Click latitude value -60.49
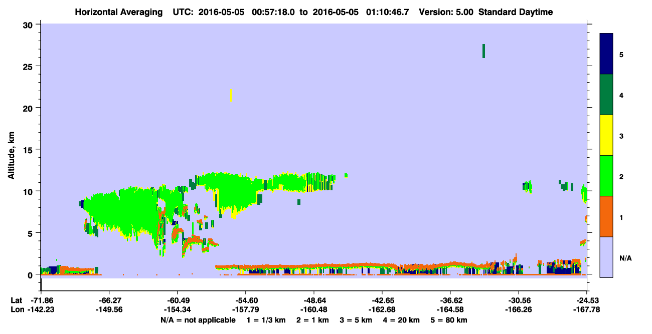 (x=178, y=300)
